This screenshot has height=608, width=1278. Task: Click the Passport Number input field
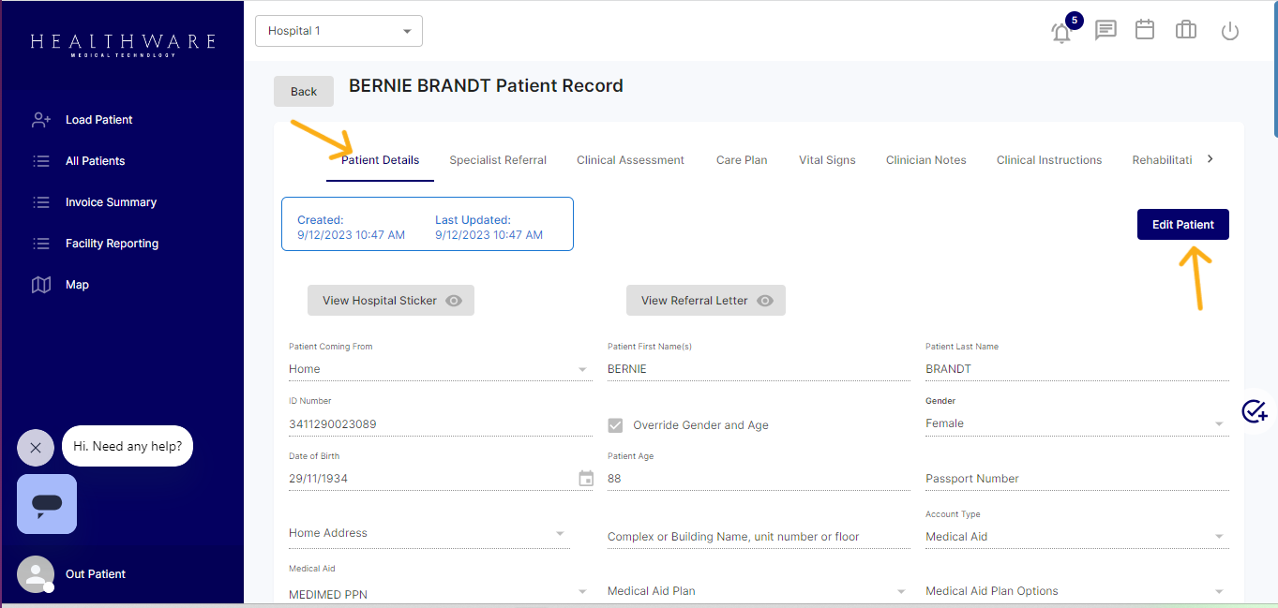1075,479
